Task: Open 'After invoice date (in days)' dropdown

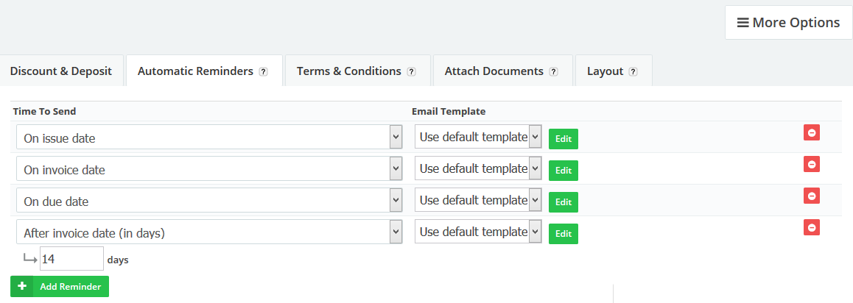Action: [x=208, y=232]
